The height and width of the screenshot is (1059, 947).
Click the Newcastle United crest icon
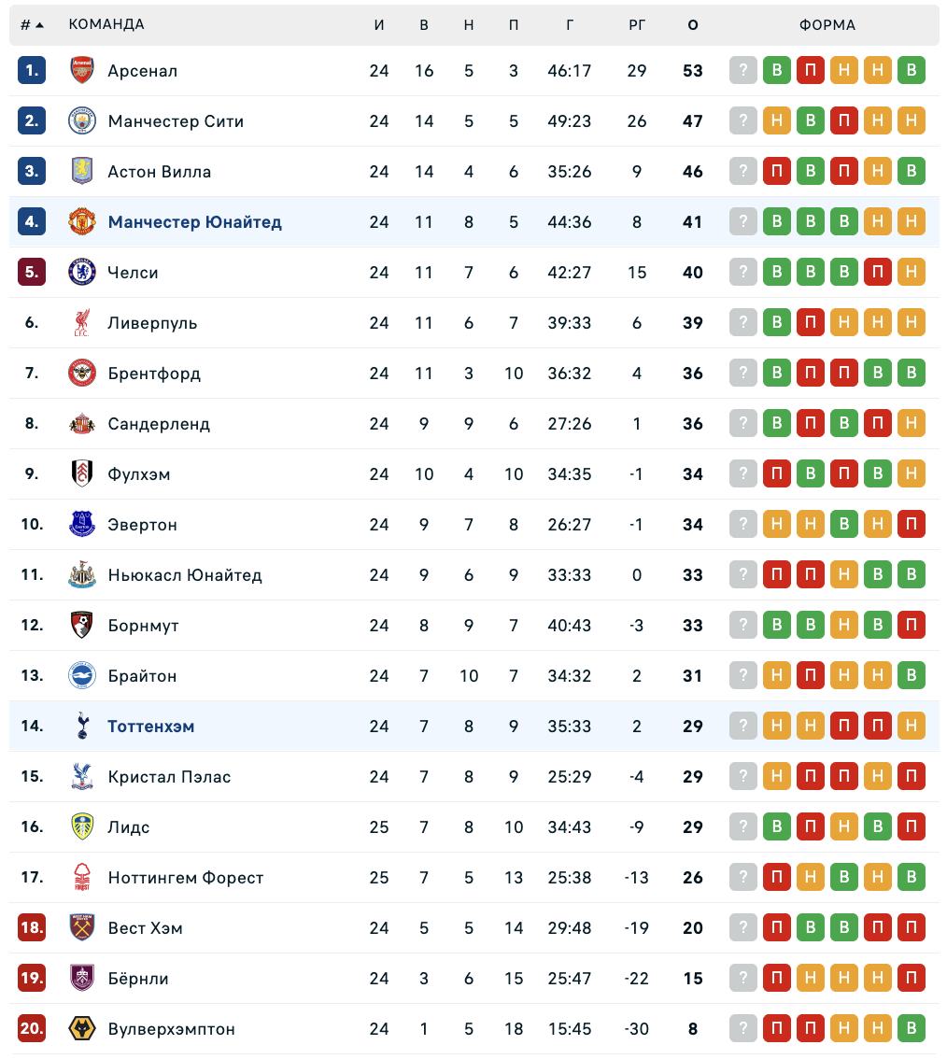pyautogui.click(x=82, y=575)
